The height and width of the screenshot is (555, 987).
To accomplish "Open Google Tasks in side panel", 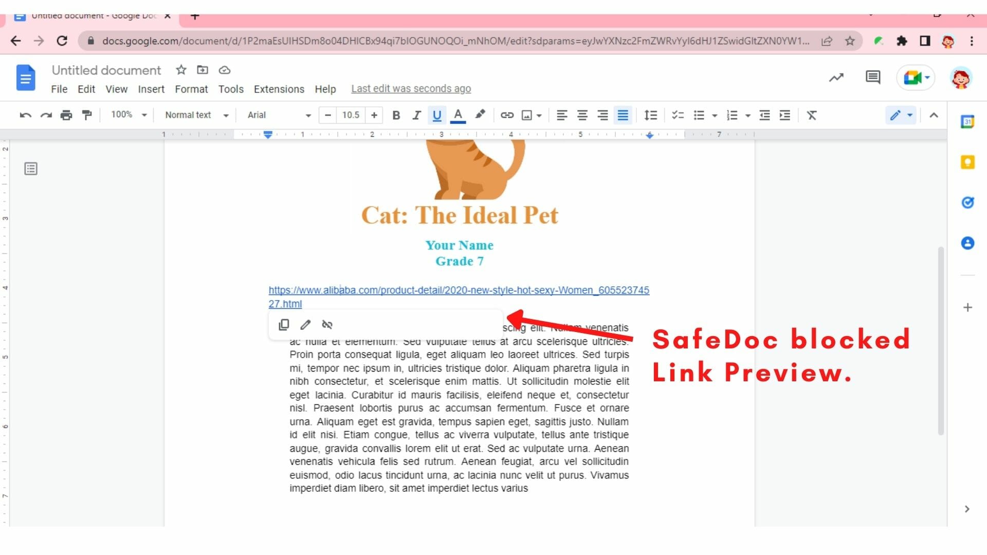I will [x=967, y=202].
